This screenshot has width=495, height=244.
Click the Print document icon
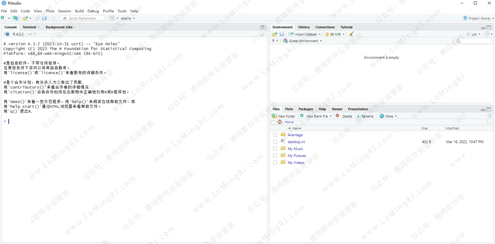[x=54, y=18]
